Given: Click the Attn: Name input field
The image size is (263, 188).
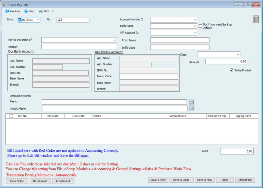Looking at the screenshot, I should 180,40.
